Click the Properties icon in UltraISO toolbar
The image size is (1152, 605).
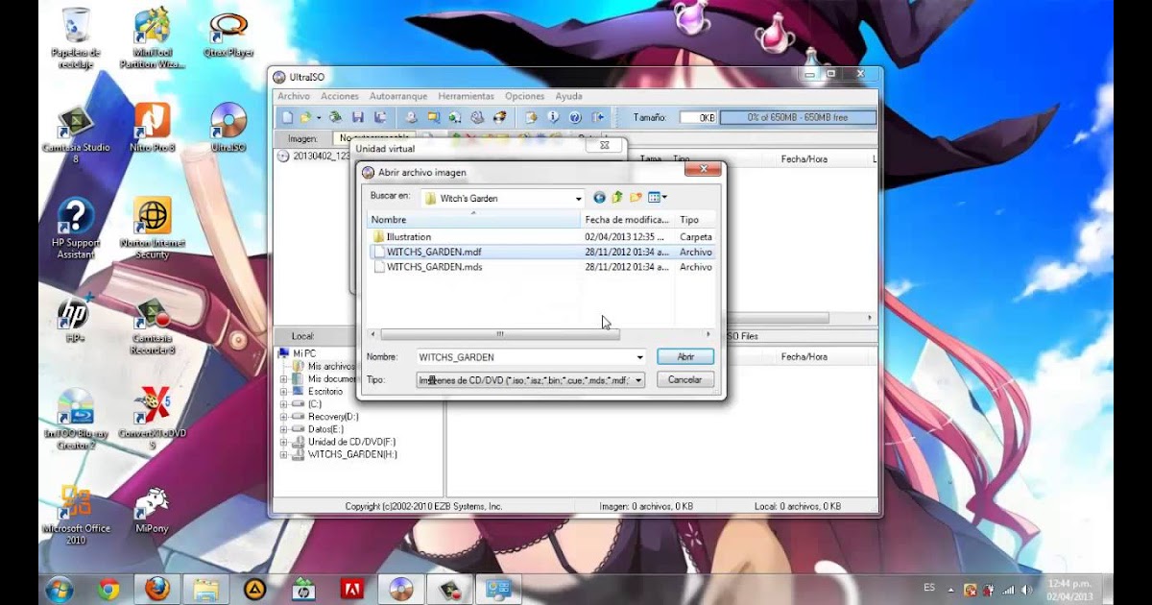click(x=530, y=117)
